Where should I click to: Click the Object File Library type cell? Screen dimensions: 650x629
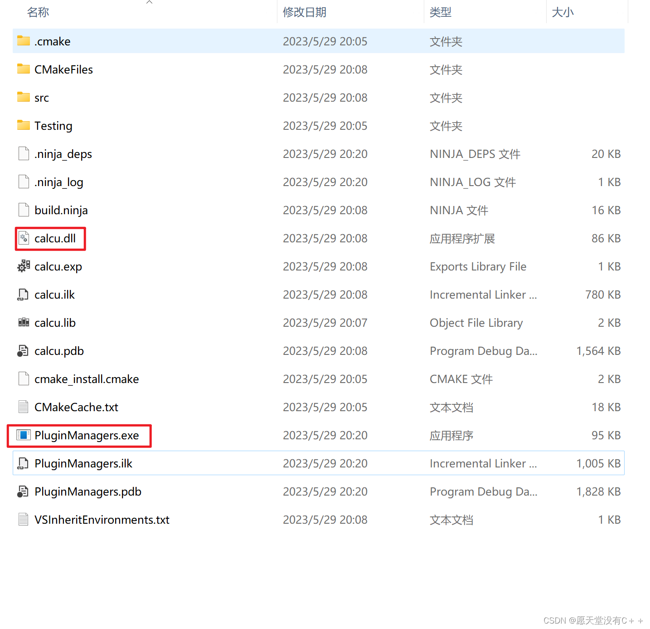pos(476,323)
